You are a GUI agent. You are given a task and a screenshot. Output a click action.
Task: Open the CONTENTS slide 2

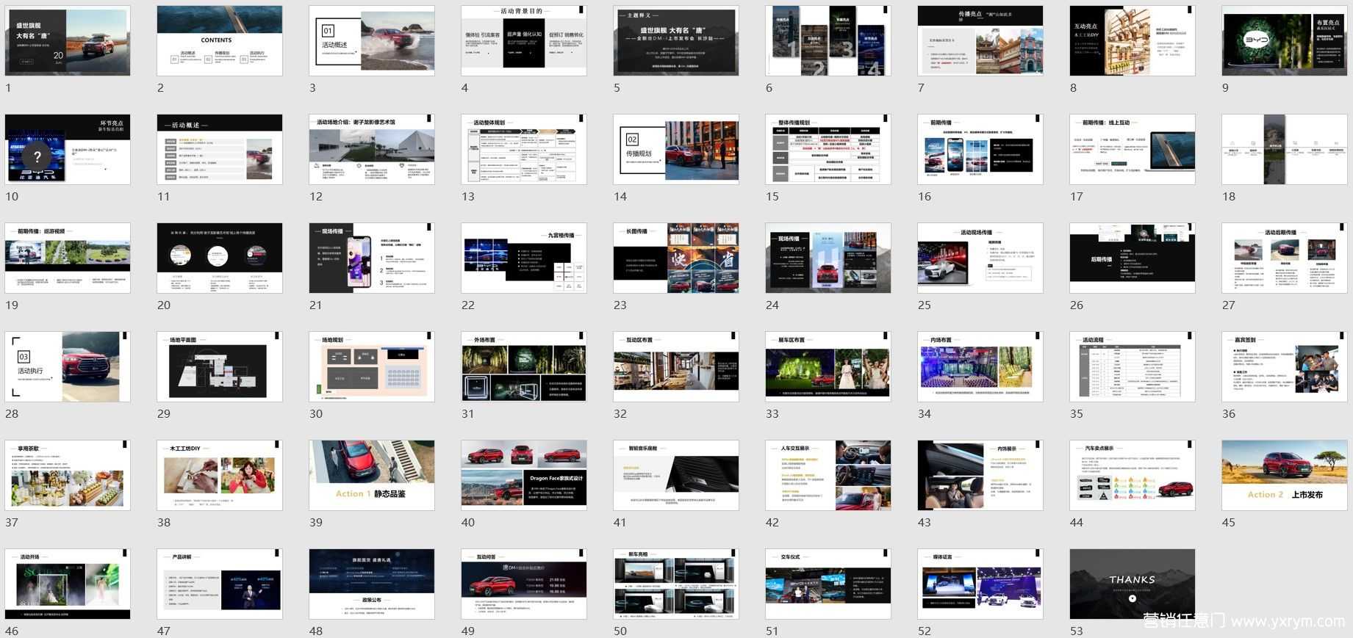(220, 40)
